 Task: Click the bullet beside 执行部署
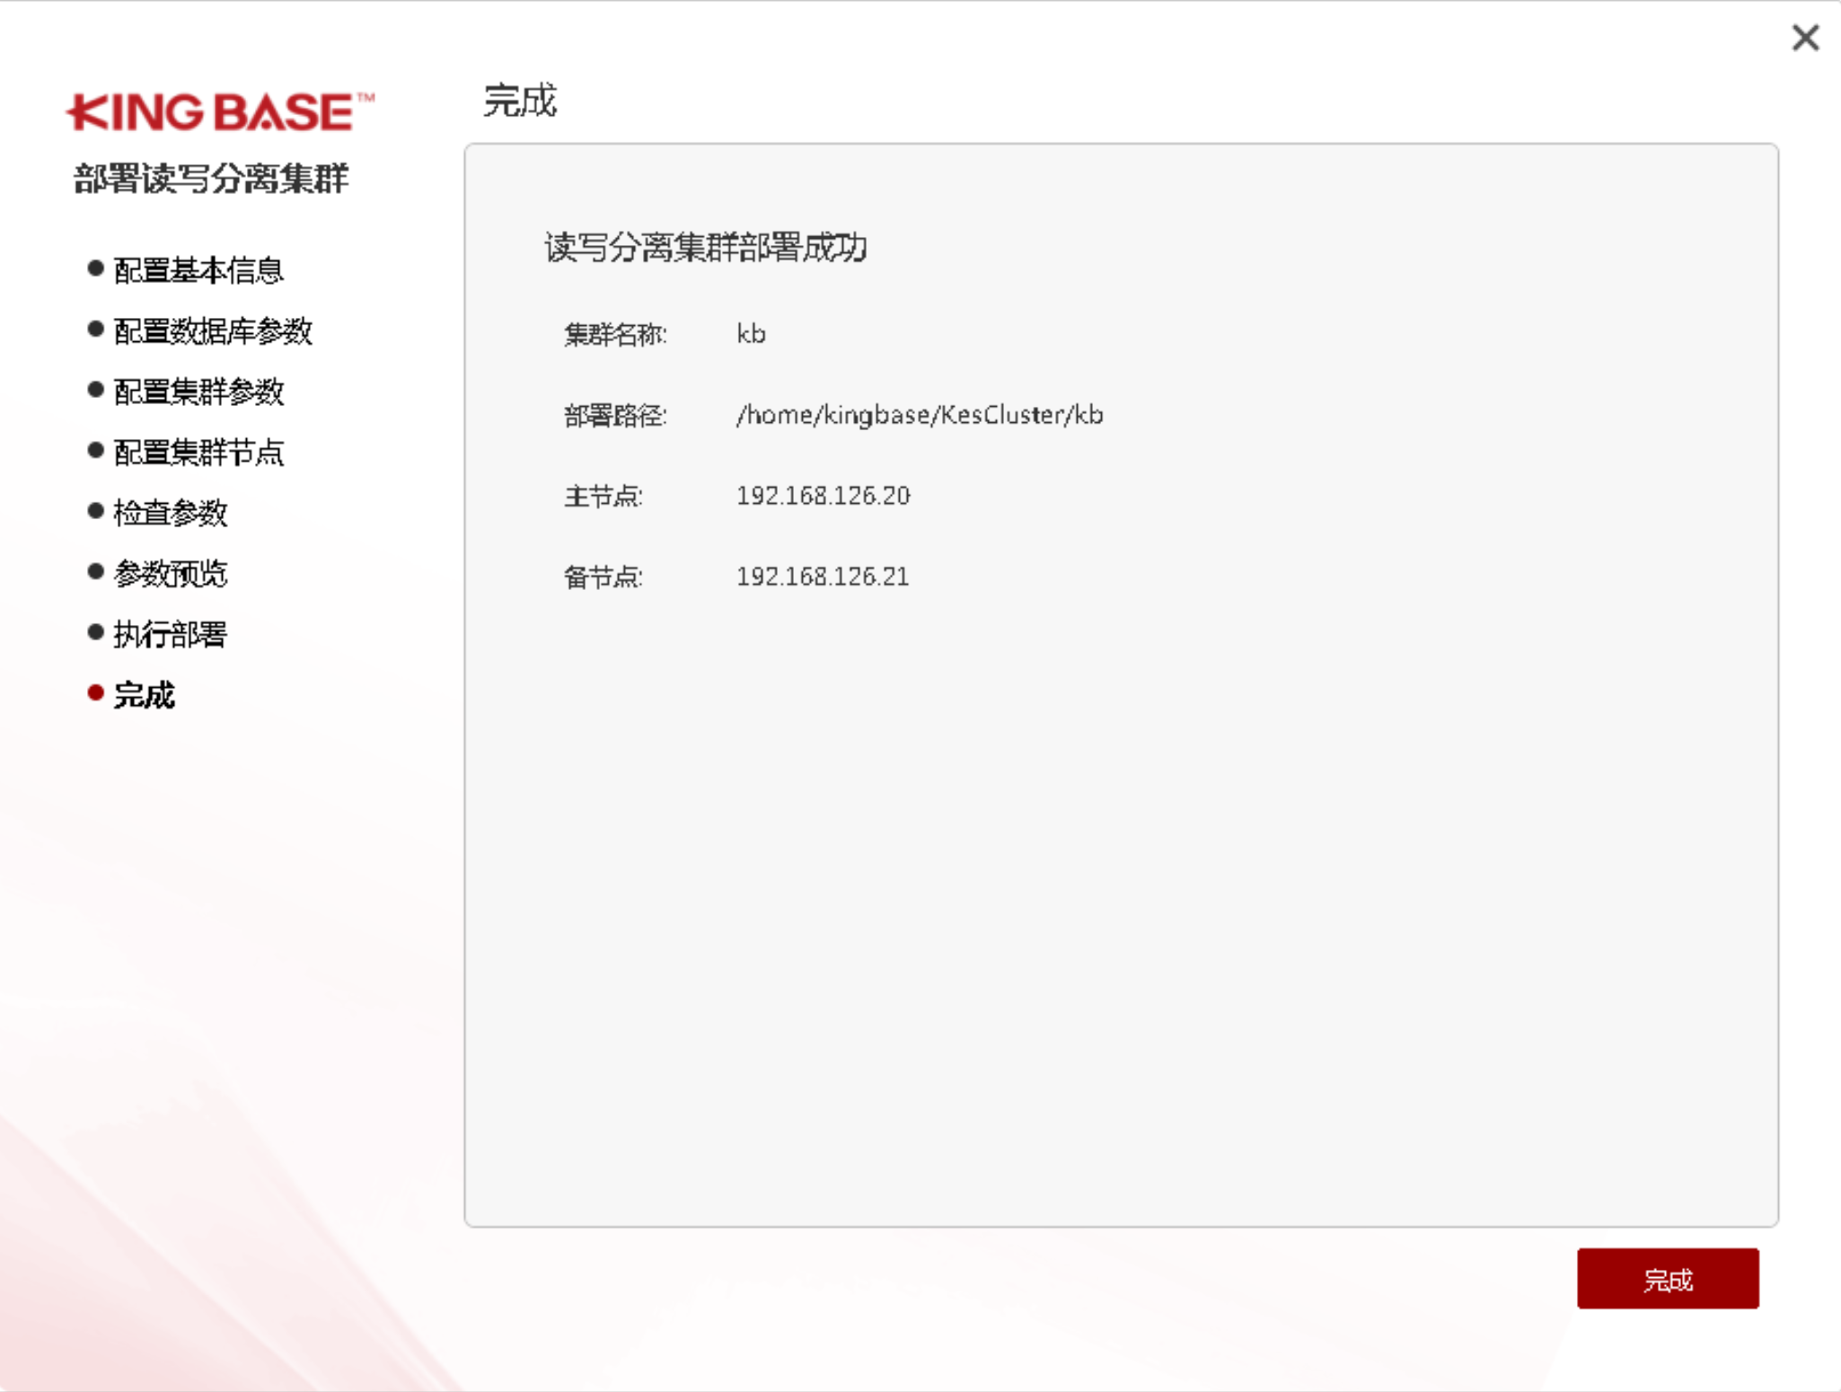(x=96, y=633)
